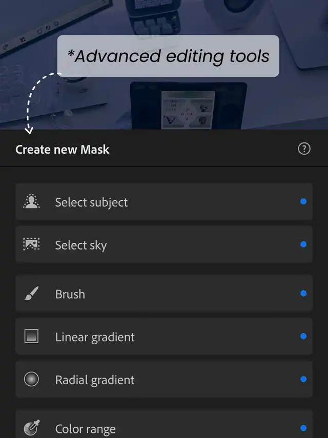The width and height of the screenshot is (328, 438).
Task: Choose Color range mask option
Action: click(x=86, y=429)
